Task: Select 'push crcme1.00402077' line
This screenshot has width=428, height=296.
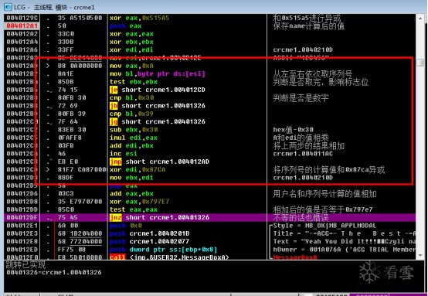Action: 150,242
